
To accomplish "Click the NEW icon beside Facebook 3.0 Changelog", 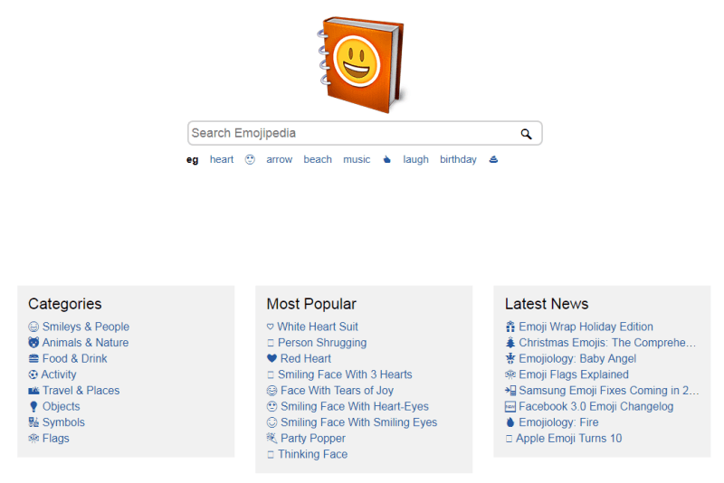I will tap(510, 406).
